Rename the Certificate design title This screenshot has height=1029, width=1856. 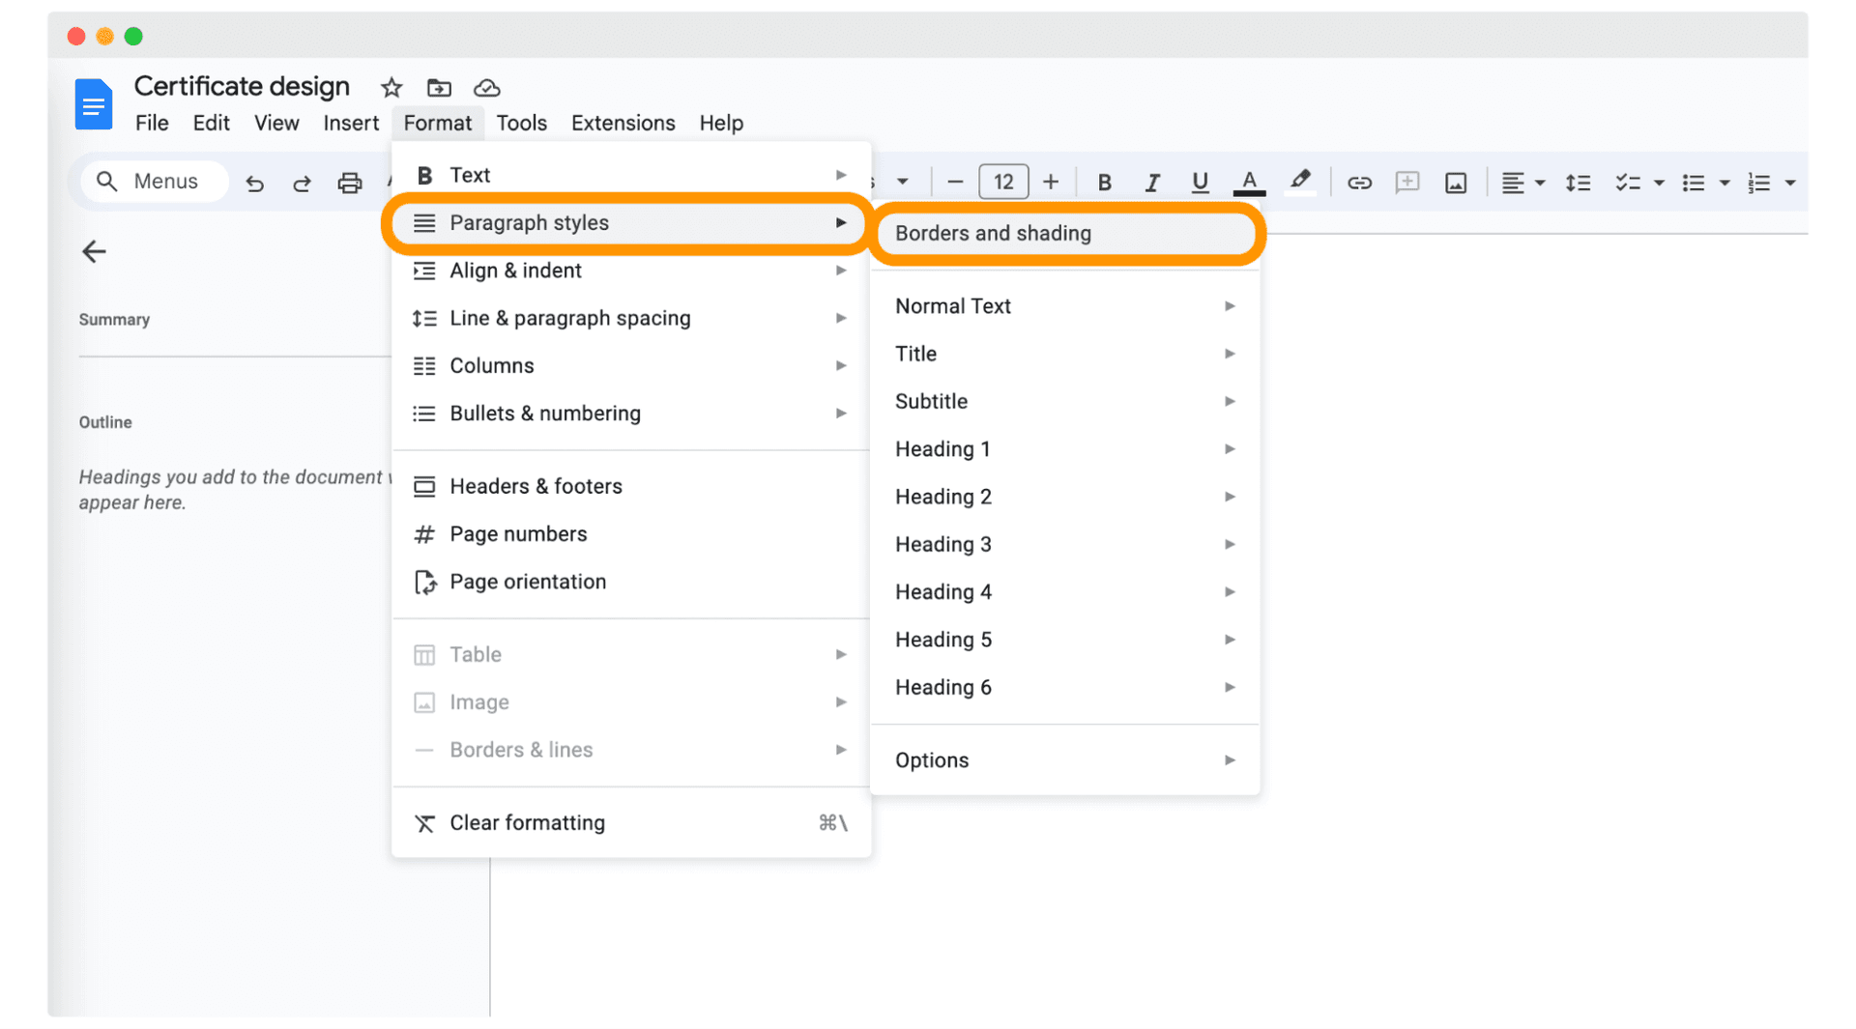242,87
